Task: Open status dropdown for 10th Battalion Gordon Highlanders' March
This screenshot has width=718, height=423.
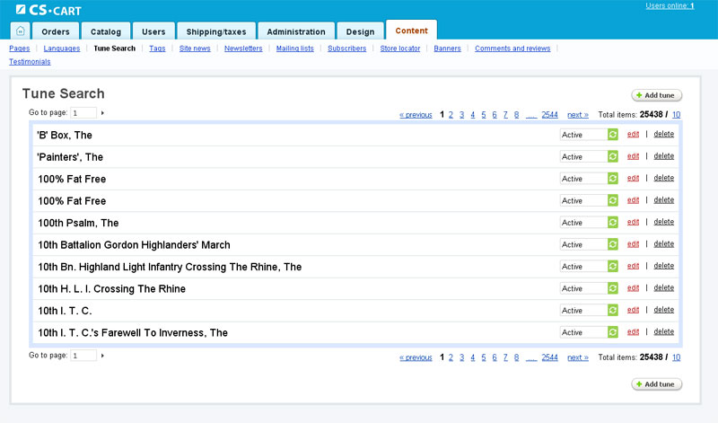Action: point(582,244)
